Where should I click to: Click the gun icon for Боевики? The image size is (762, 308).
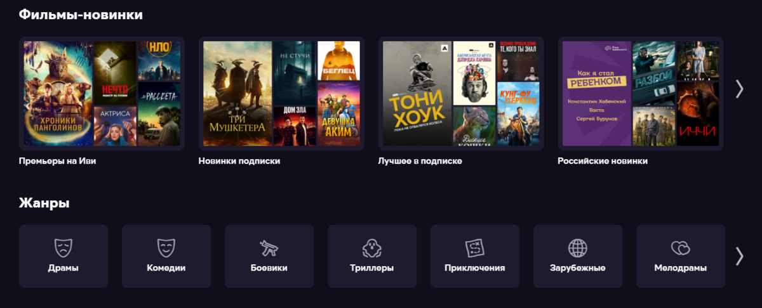269,247
